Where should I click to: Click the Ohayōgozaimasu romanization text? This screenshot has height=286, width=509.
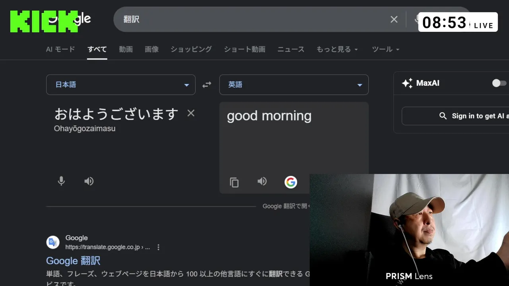[85, 129]
